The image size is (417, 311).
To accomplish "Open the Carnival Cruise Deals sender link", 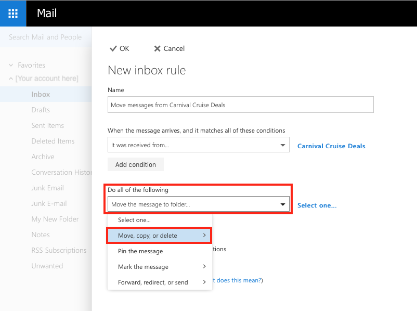I will (331, 146).
